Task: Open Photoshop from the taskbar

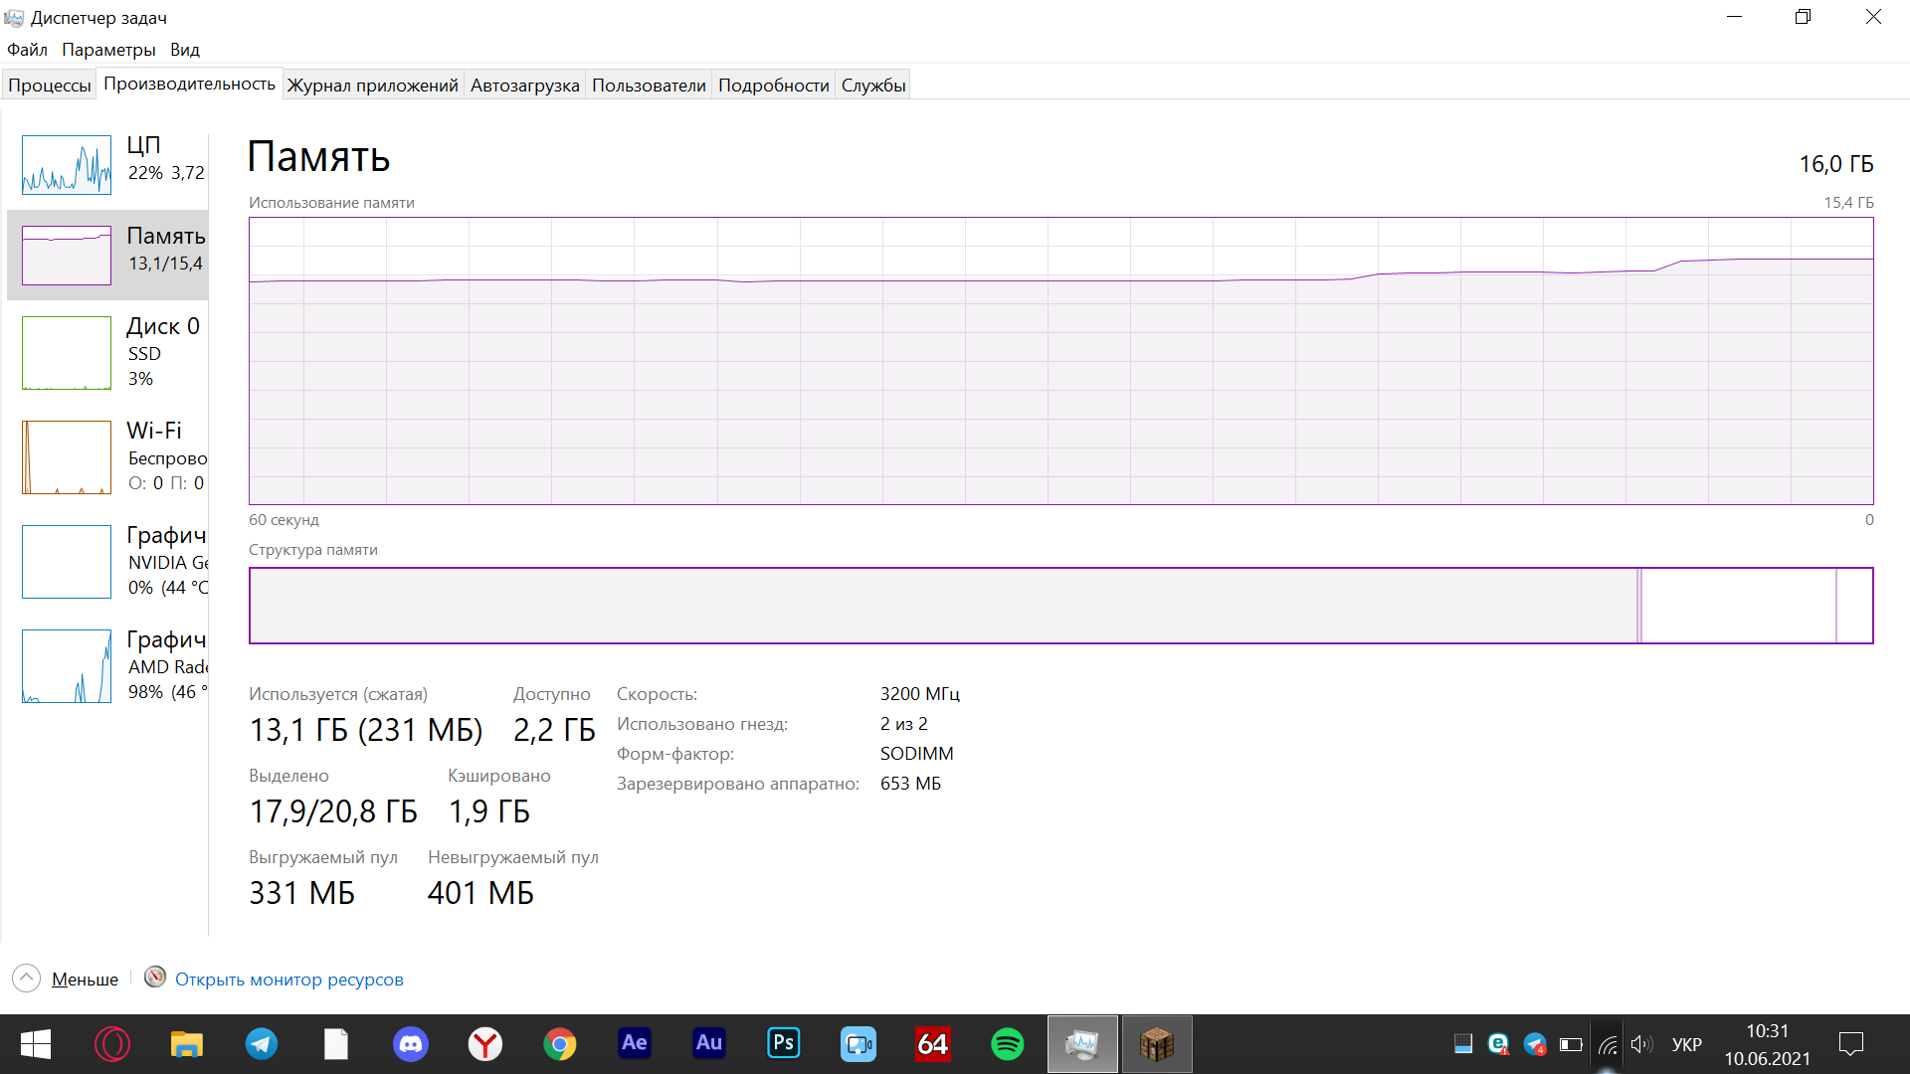Action: [x=783, y=1044]
